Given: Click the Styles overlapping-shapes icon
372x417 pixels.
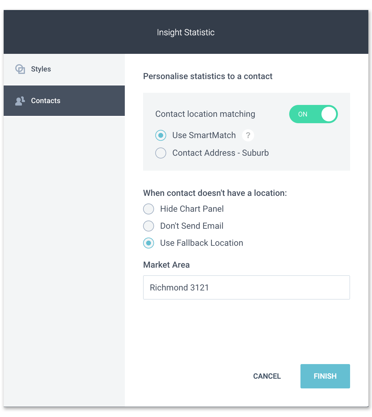Looking at the screenshot, I should (20, 69).
